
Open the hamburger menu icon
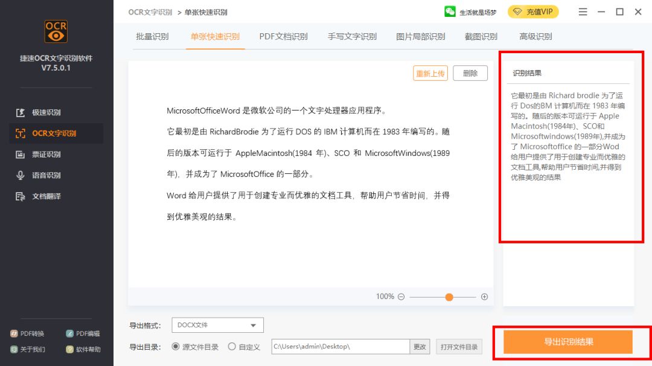click(583, 12)
